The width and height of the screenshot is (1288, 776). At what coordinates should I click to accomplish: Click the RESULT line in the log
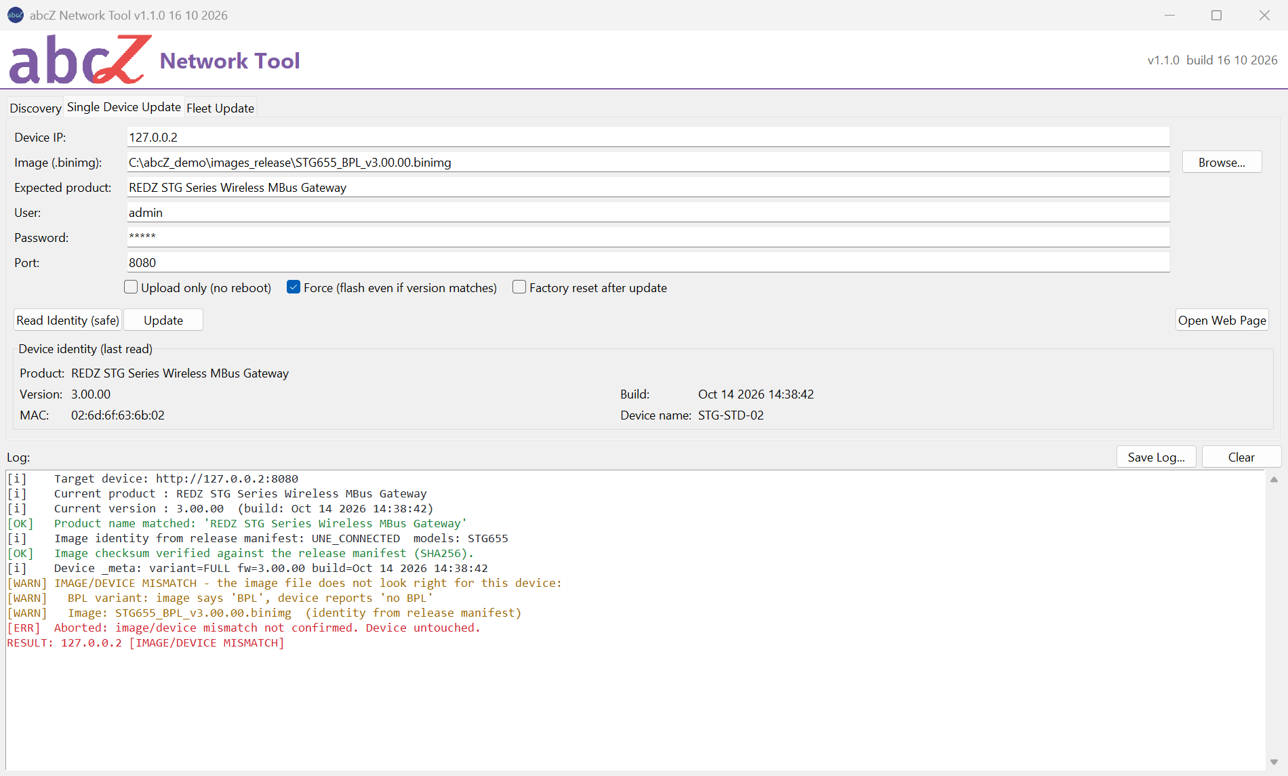146,642
